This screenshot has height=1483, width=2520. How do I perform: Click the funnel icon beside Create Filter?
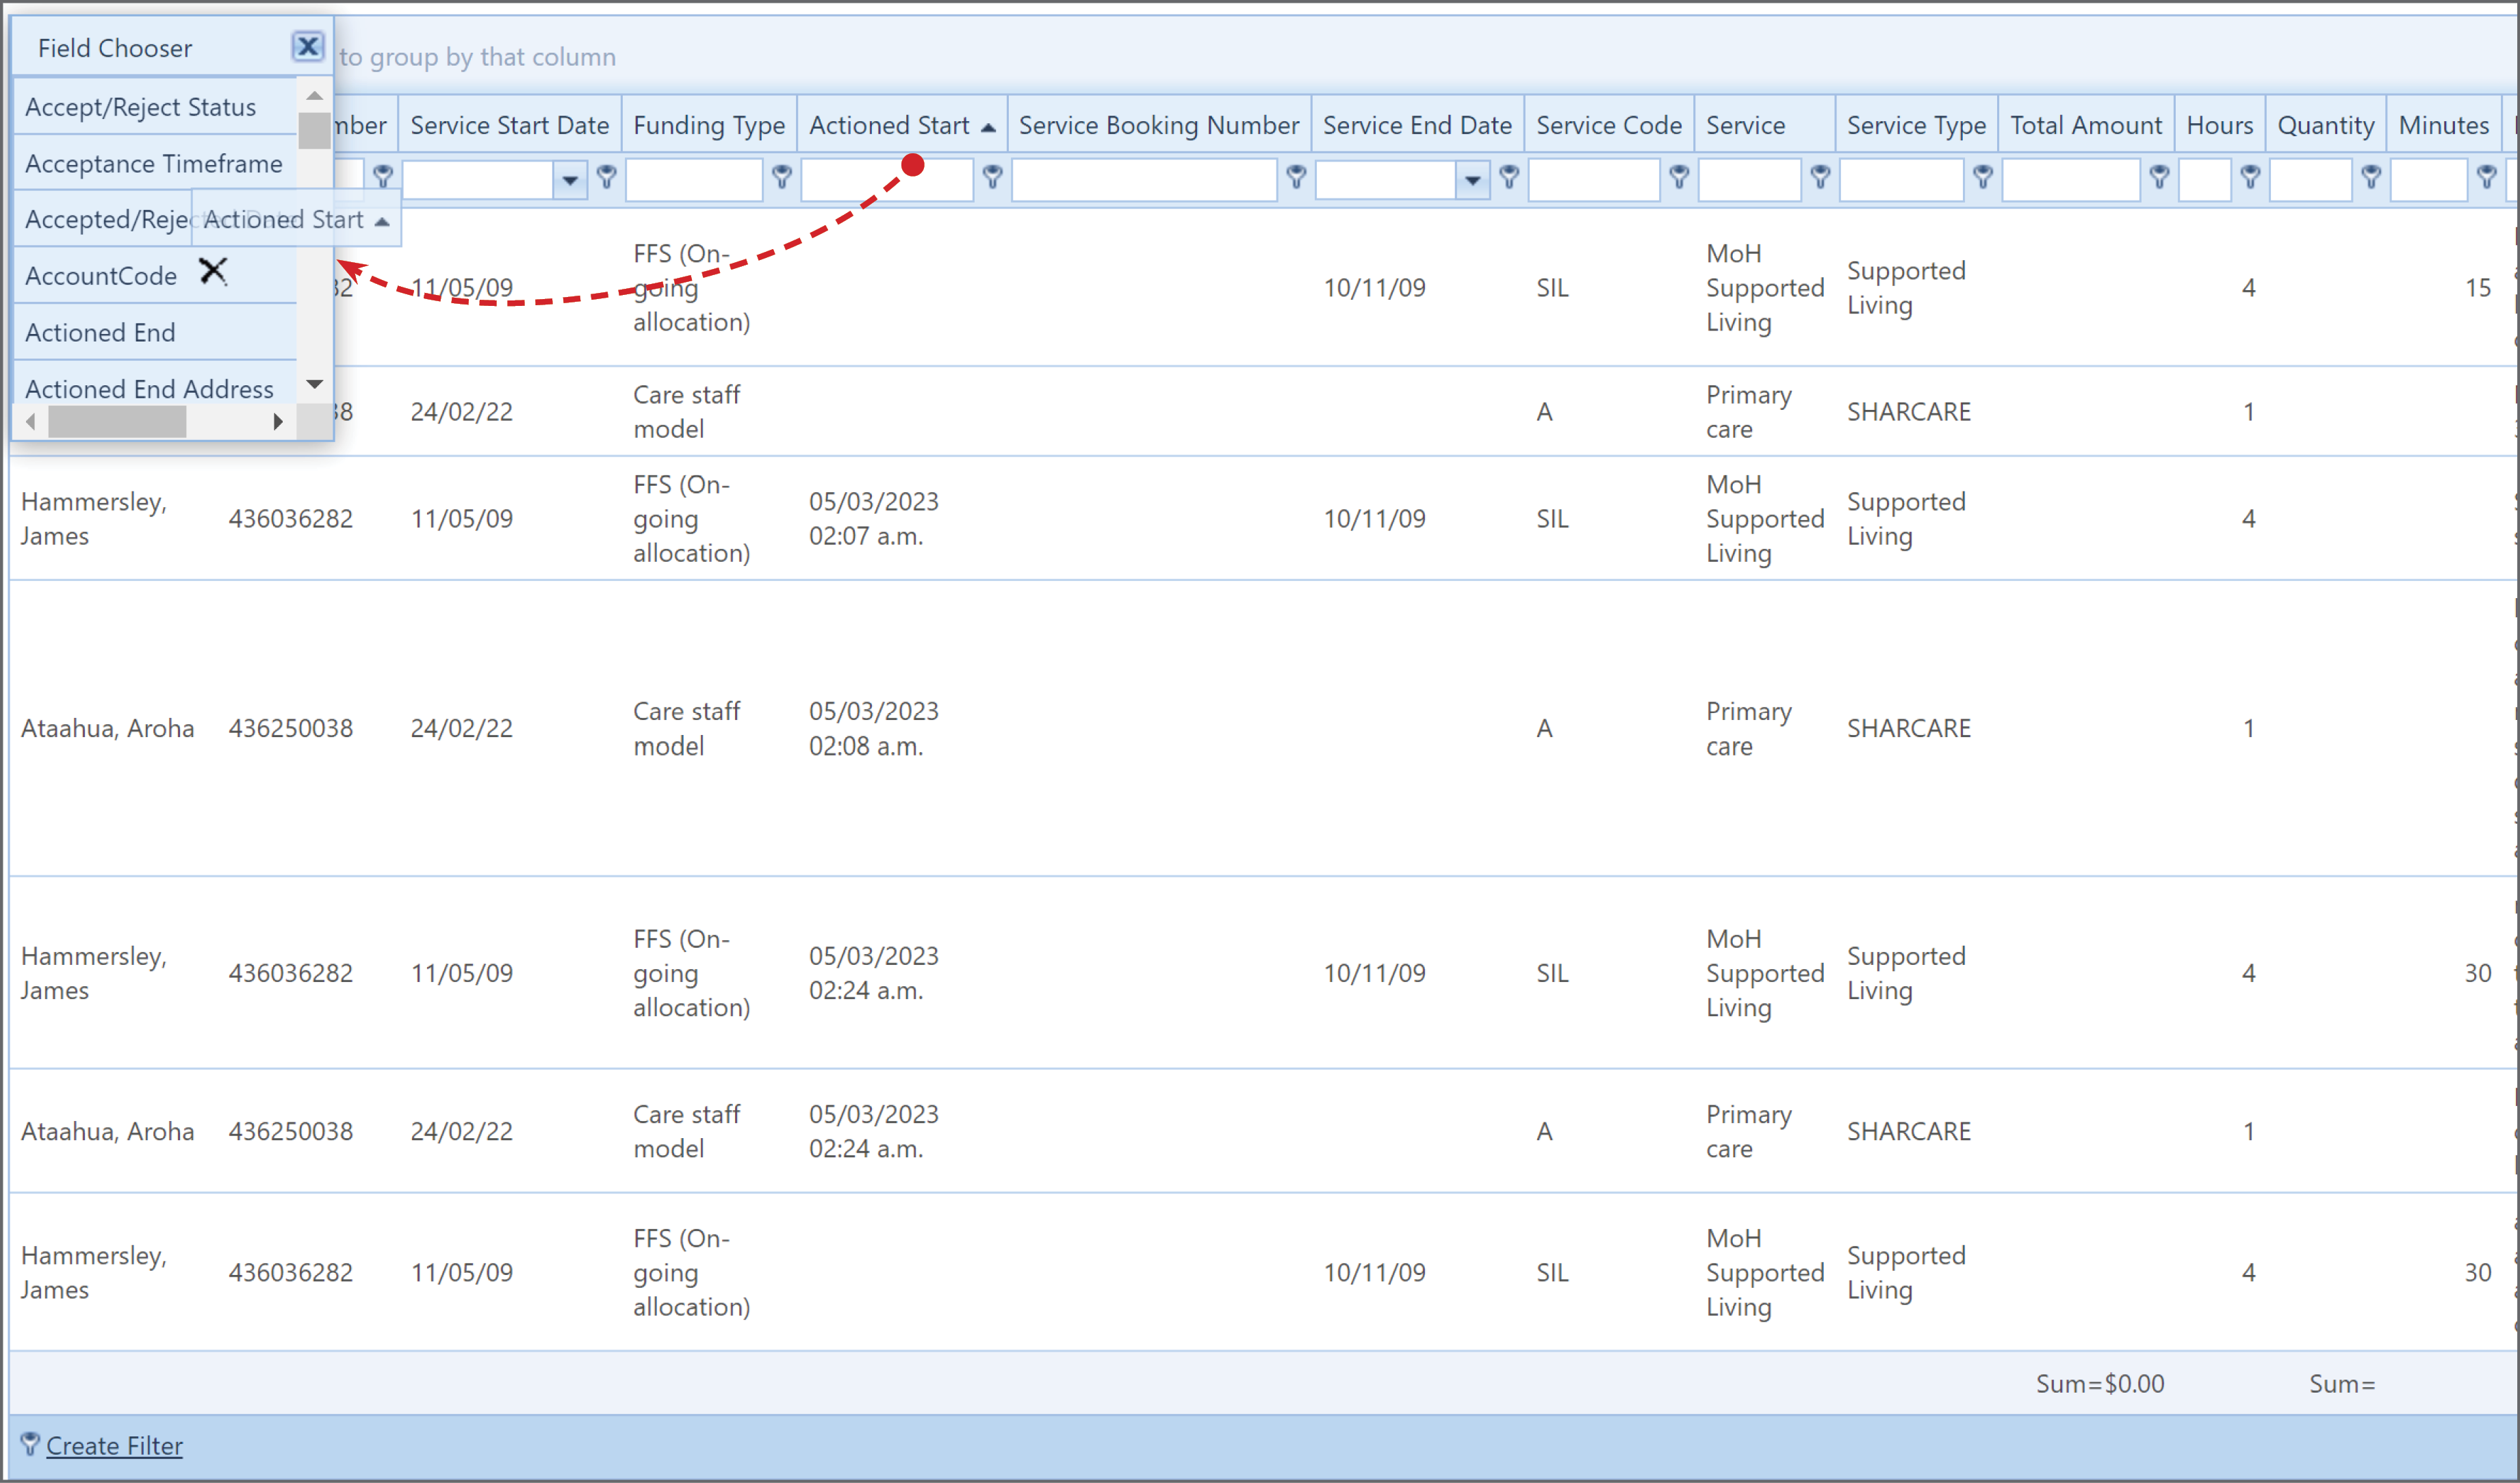coord(30,1444)
